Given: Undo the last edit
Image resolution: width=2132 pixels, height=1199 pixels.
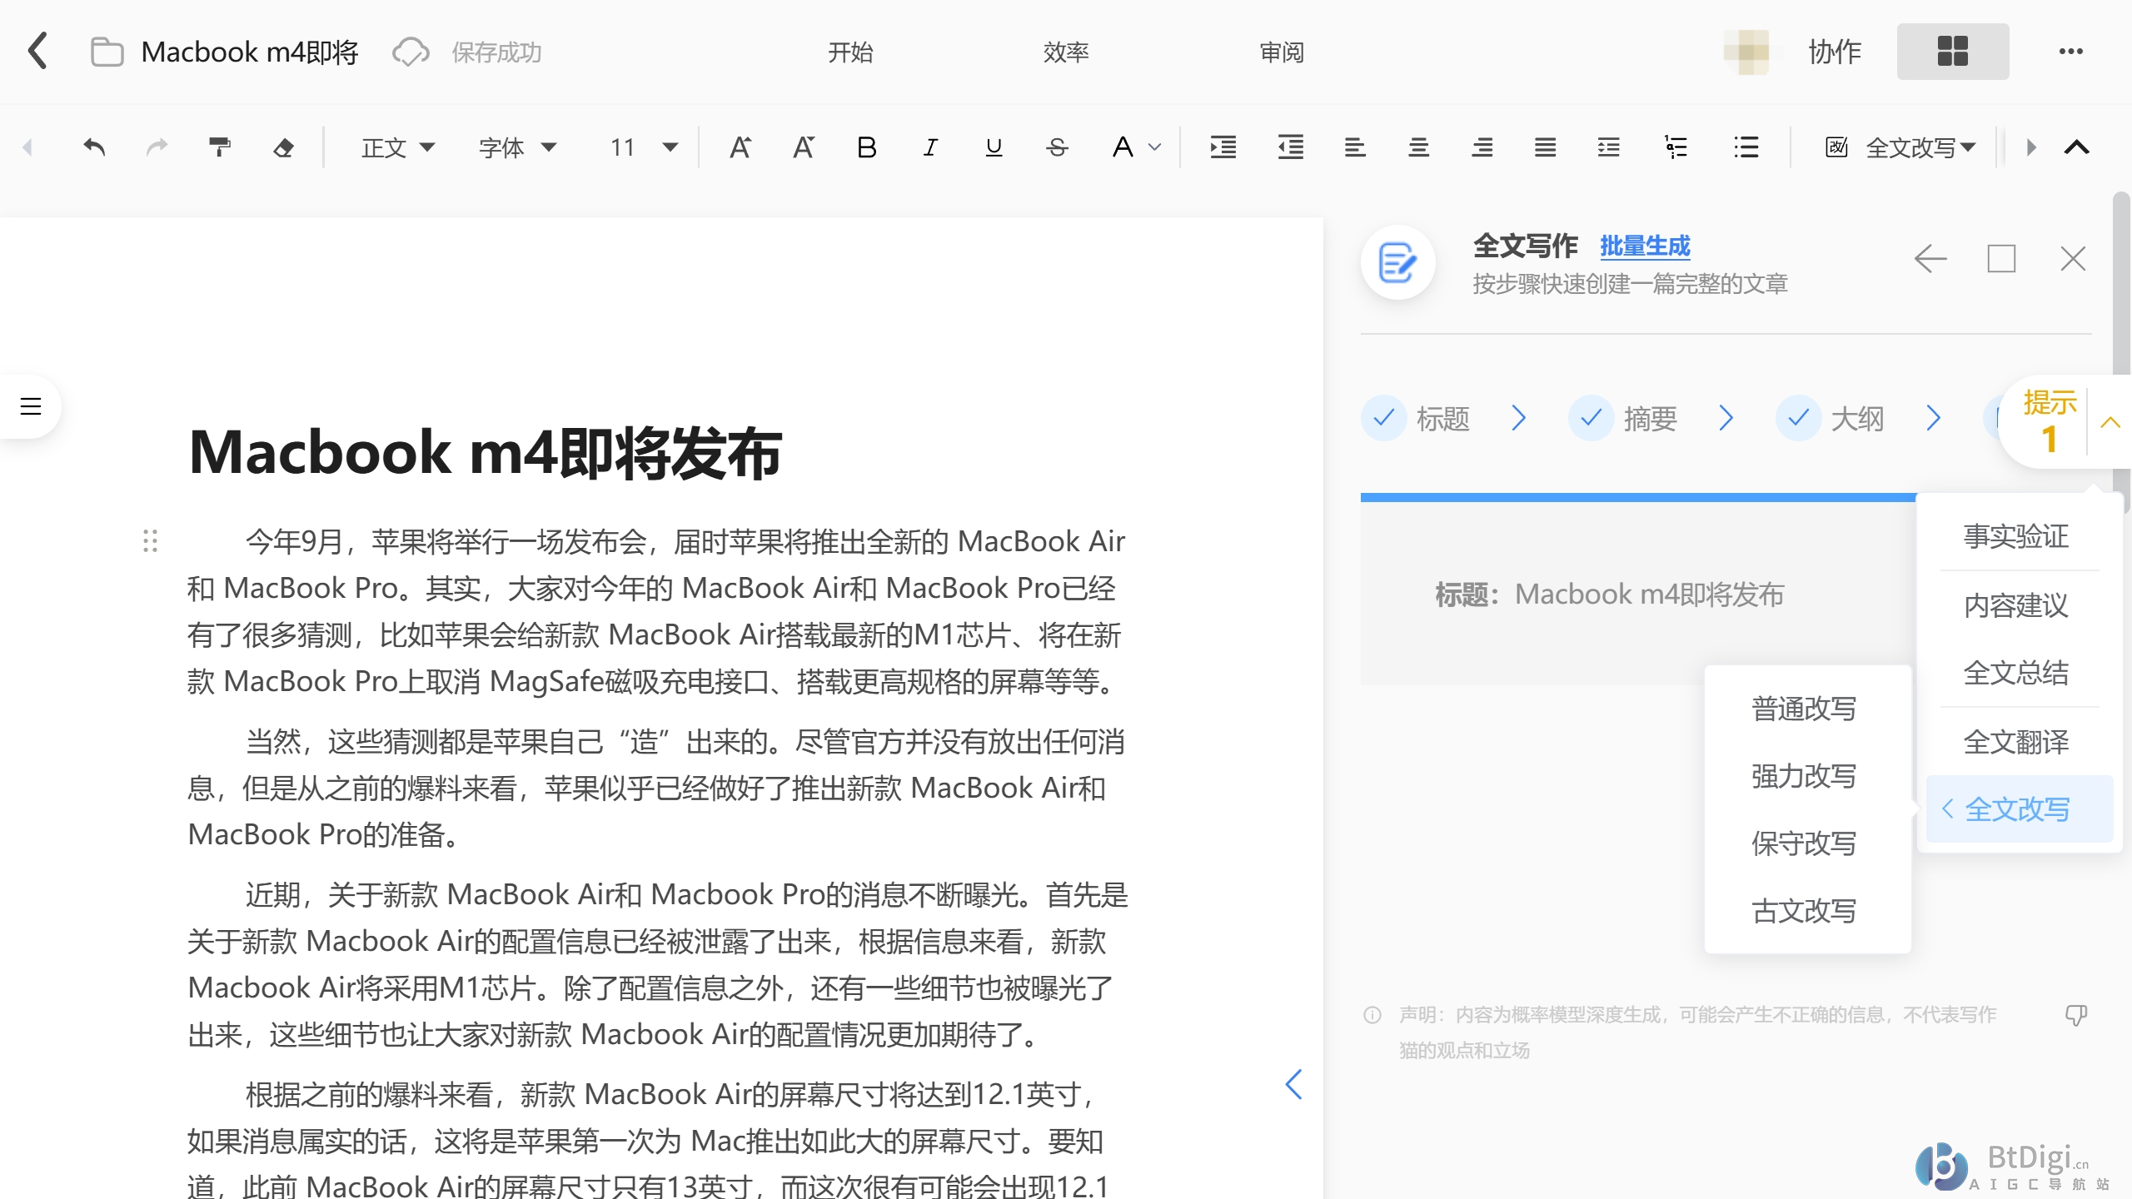Looking at the screenshot, I should coord(94,147).
